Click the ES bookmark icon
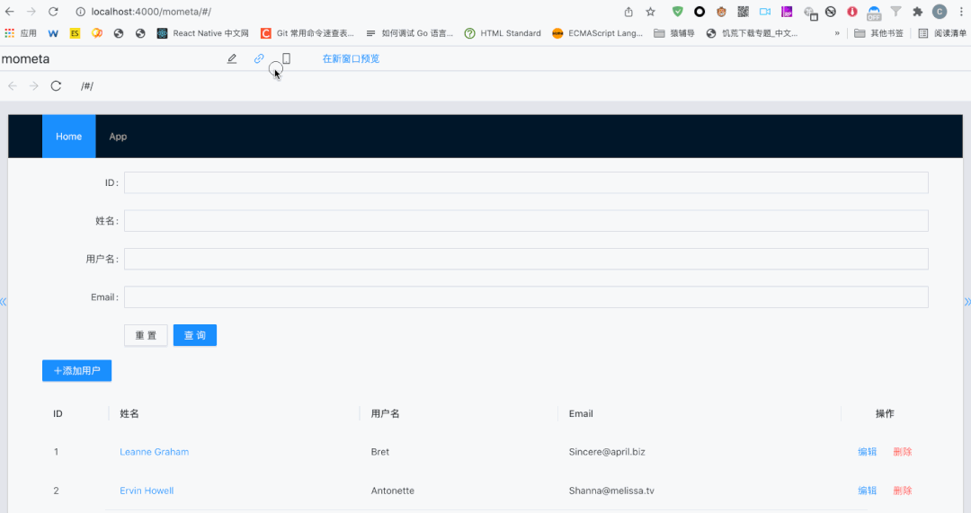This screenshot has width=971, height=513. tap(75, 33)
